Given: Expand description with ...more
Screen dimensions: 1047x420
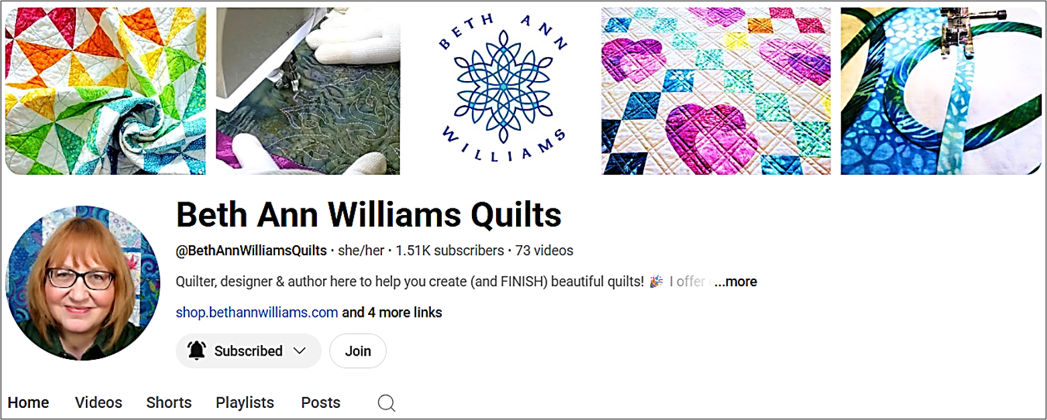Looking at the screenshot, I should tap(735, 282).
